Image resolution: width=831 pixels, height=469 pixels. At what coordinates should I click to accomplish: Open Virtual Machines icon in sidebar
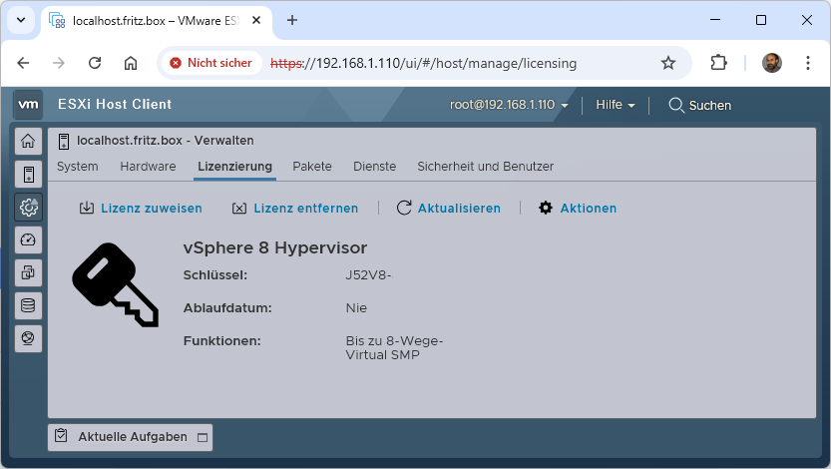click(28, 272)
